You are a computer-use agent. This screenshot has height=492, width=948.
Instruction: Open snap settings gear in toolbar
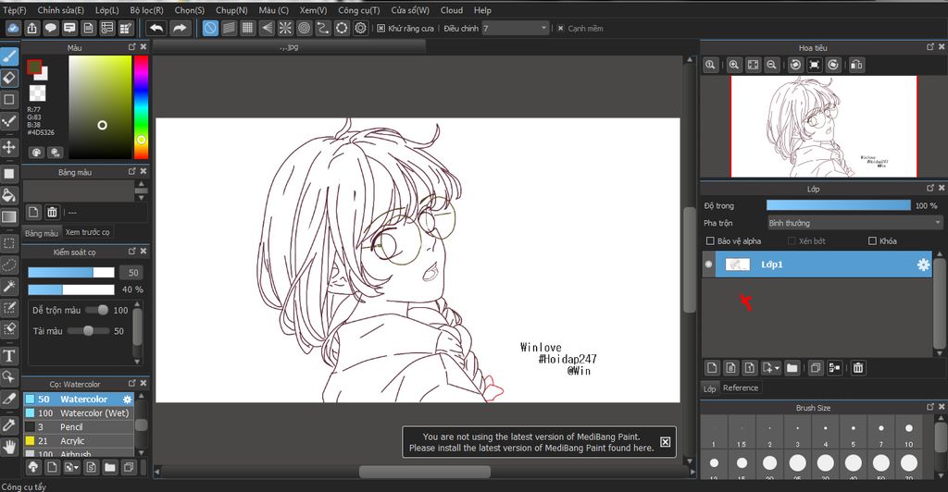pyautogui.click(x=361, y=28)
